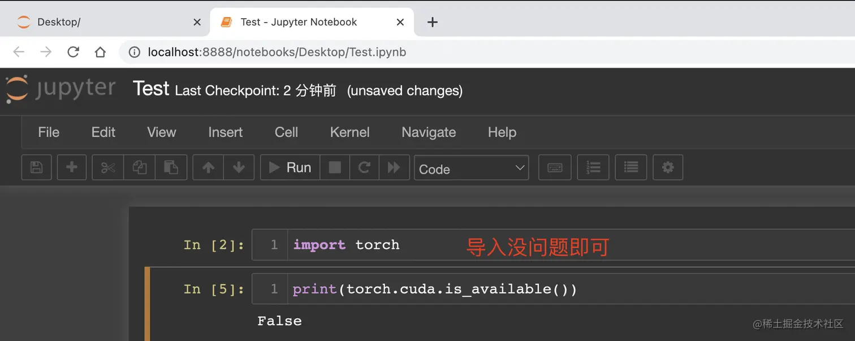
Task: Insert a new cell below with plus icon
Action: [72, 167]
